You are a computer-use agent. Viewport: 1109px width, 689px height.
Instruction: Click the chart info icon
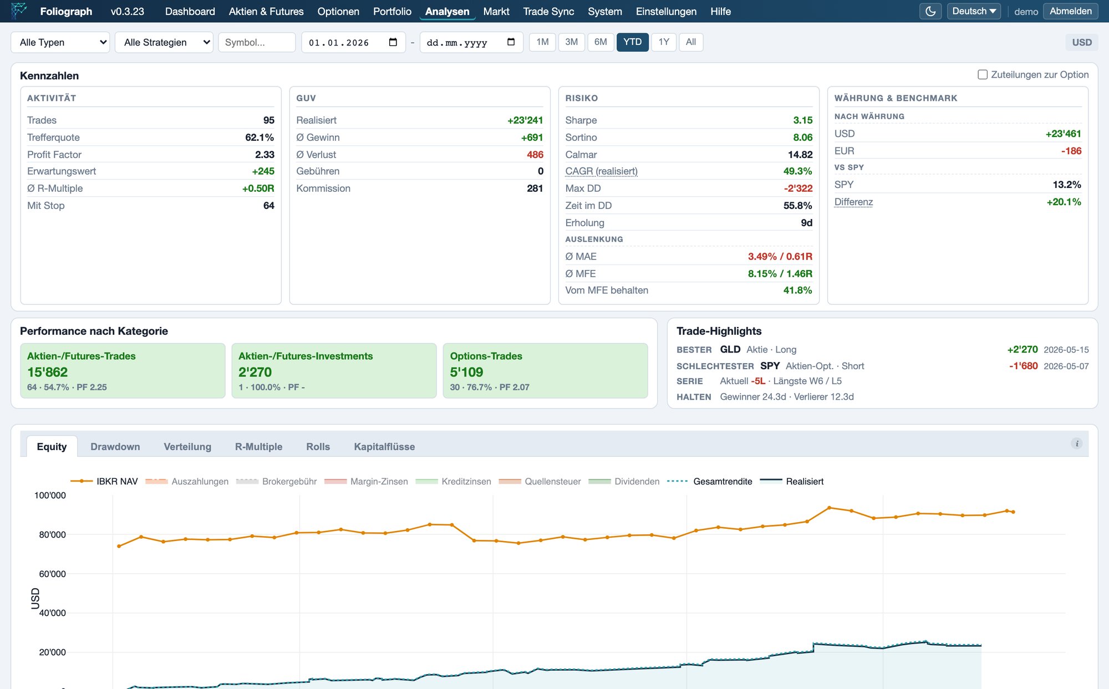tap(1076, 443)
